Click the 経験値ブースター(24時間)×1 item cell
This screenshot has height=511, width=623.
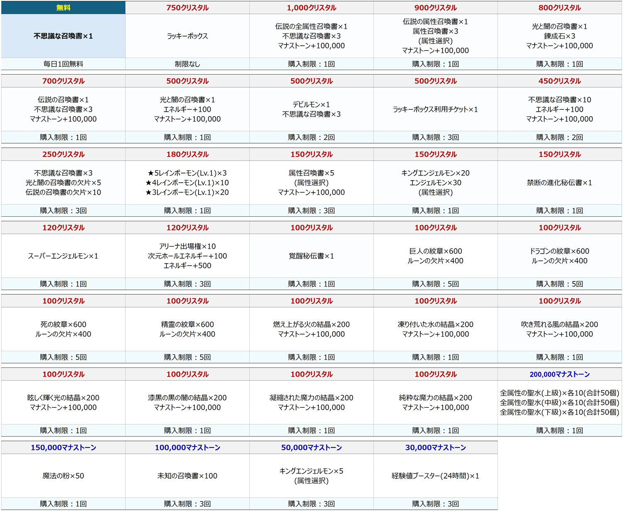[x=435, y=476]
